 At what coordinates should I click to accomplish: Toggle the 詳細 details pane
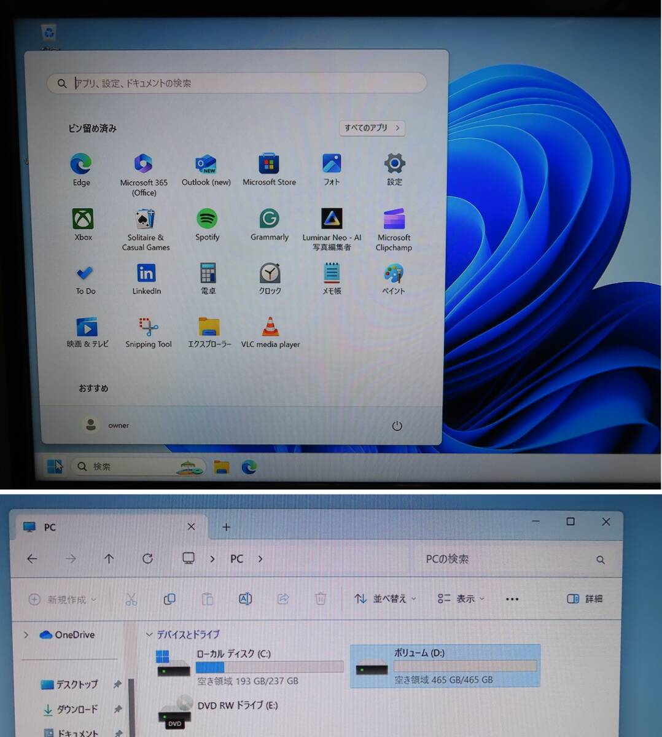click(x=585, y=599)
